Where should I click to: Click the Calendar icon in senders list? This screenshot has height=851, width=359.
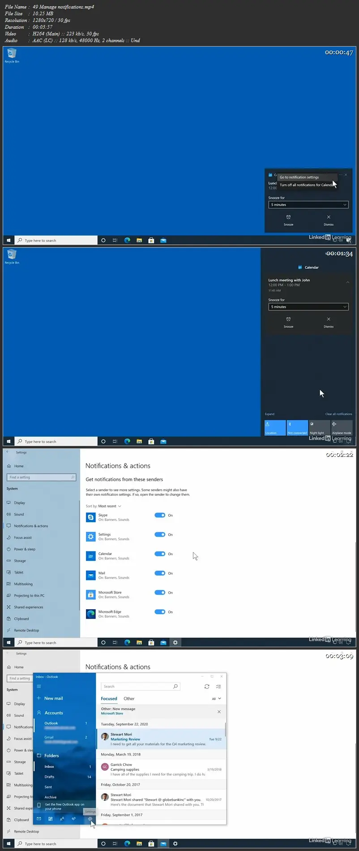(91, 556)
